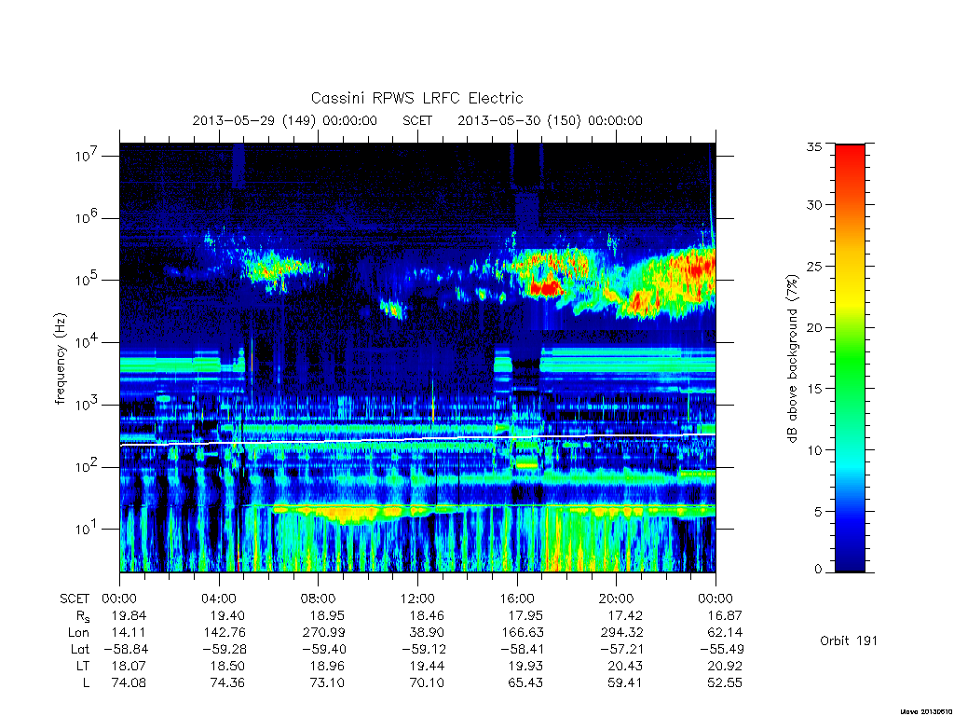Click the colorbar tick label '25'
954x716 pixels.
(x=813, y=266)
